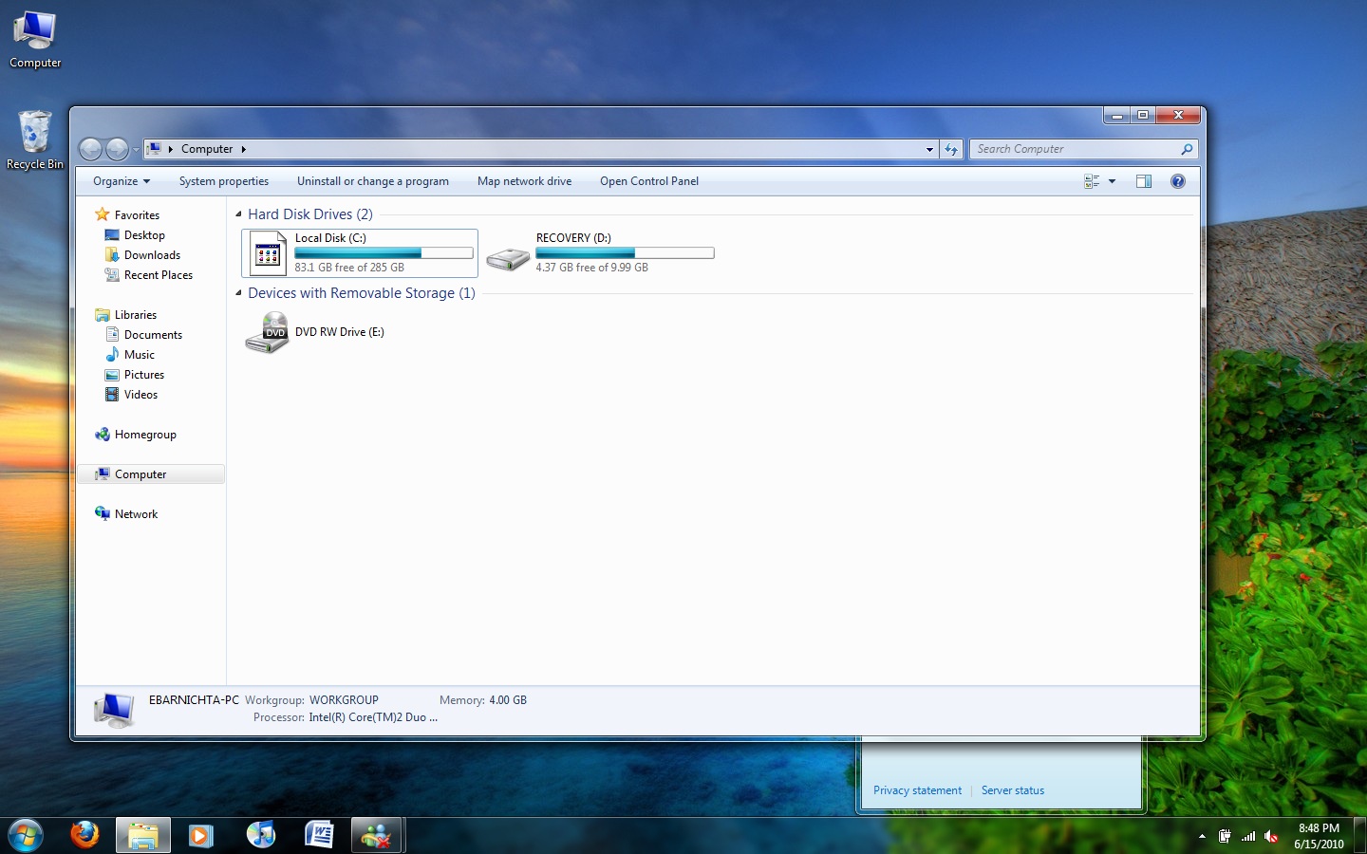
Task: Click Map network drive in toolbar
Action: [524, 180]
